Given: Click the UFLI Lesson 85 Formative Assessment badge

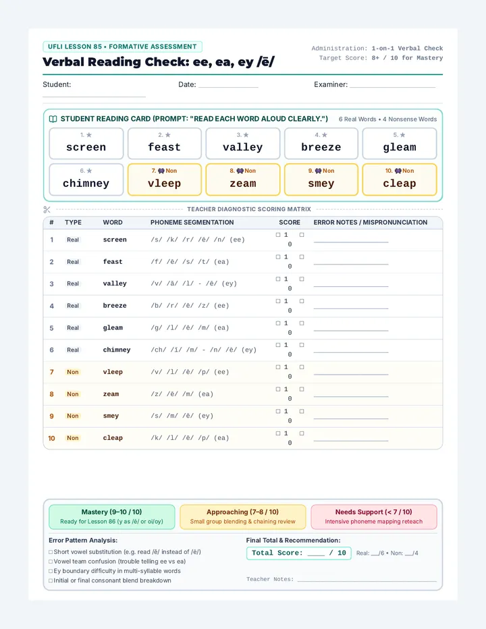Looking at the screenshot, I should point(122,47).
